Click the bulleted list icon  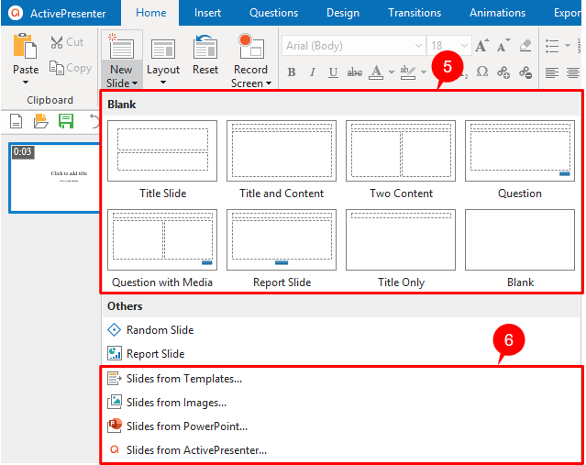coord(552,46)
